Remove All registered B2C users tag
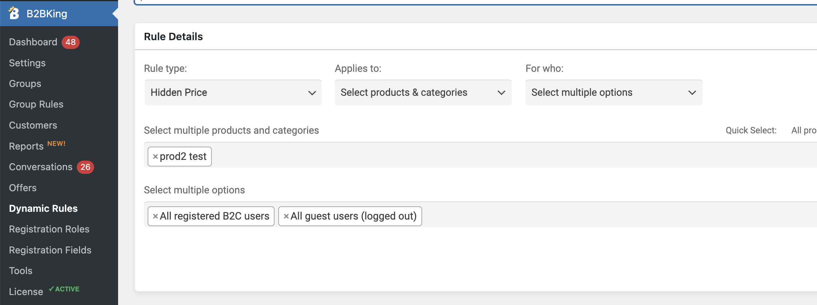Screen dimensions: 817x305 pyautogui.click(x=155, y=216)
